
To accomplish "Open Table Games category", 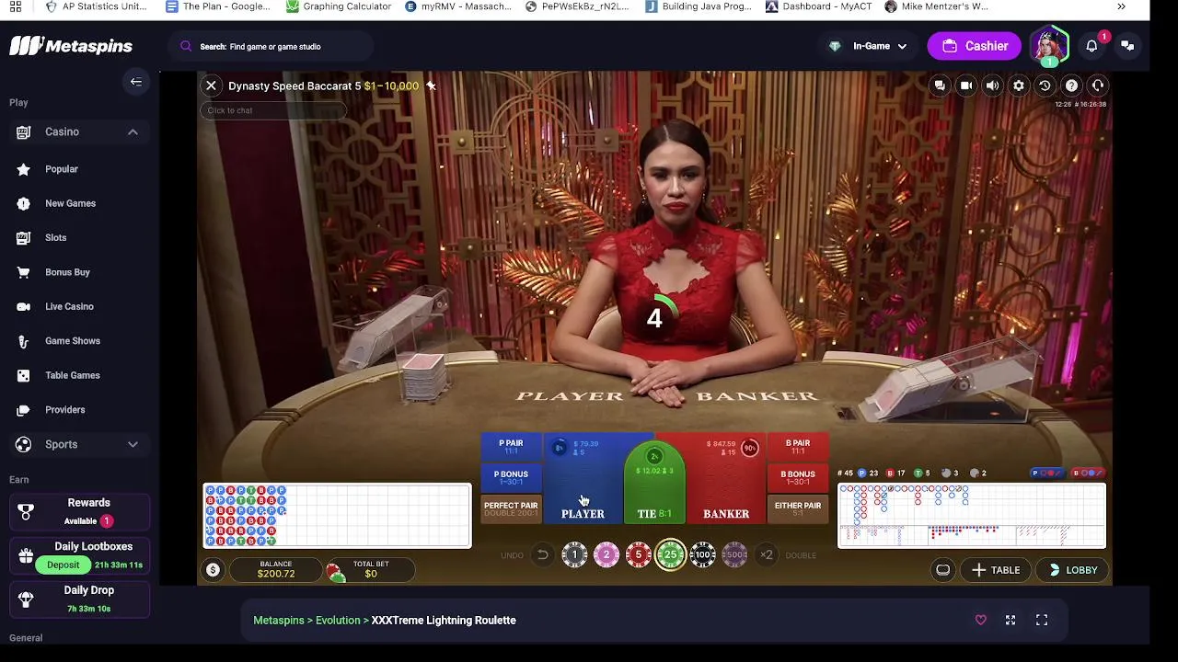I will [73, 375].
